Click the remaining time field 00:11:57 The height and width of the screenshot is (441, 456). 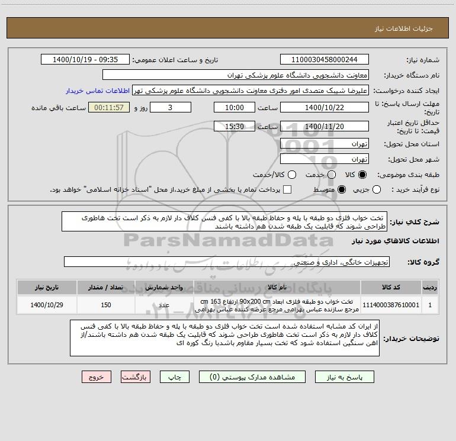tap(109, 107)
